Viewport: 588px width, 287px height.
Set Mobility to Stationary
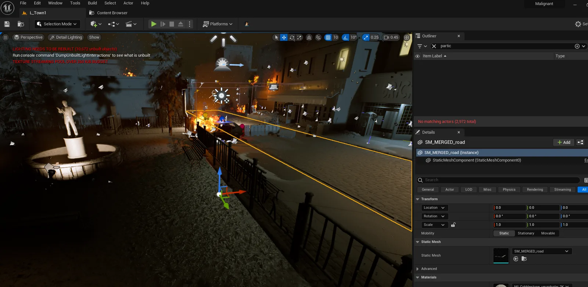(526, 233)
